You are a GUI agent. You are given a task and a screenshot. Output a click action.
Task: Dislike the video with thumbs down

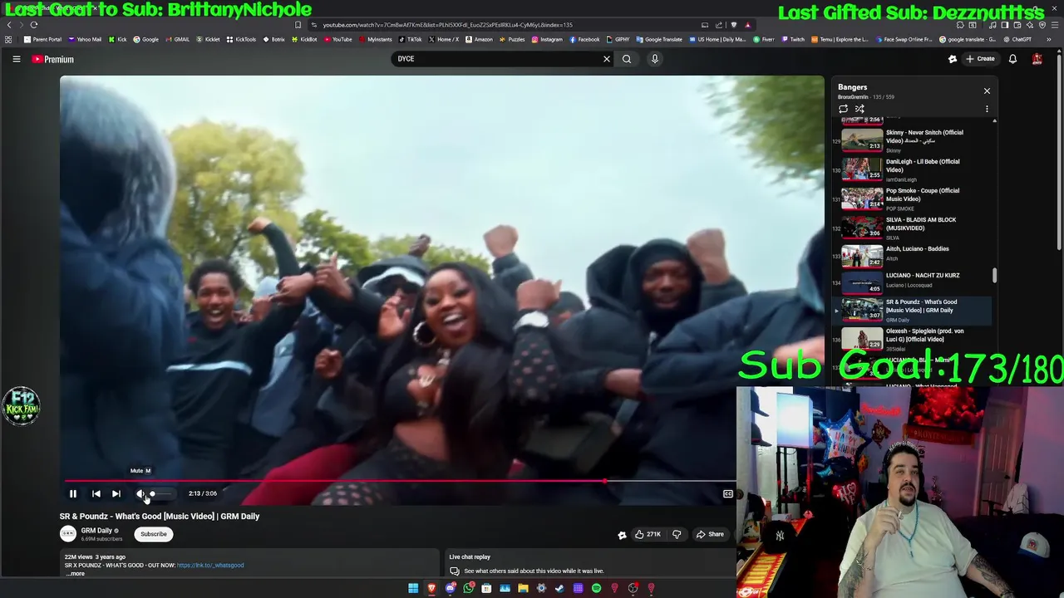pyautogui.click(x=677, y=534)
